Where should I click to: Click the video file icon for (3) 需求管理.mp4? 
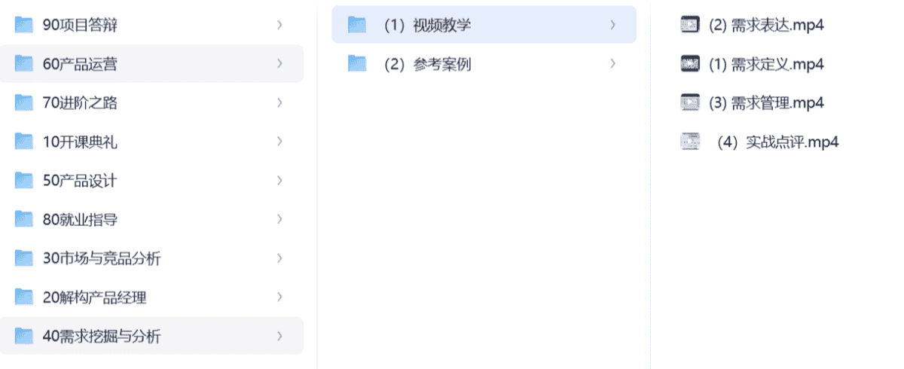pos(689,102)
